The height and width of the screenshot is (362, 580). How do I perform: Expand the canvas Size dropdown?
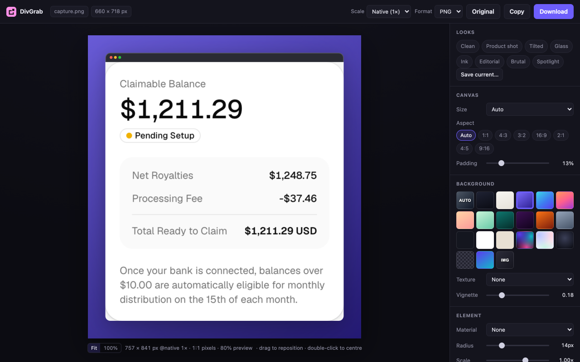pyautogui.click(x=530, y=110)
